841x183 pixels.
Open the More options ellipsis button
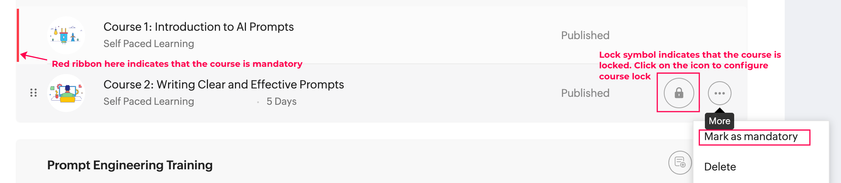point(719,93)
